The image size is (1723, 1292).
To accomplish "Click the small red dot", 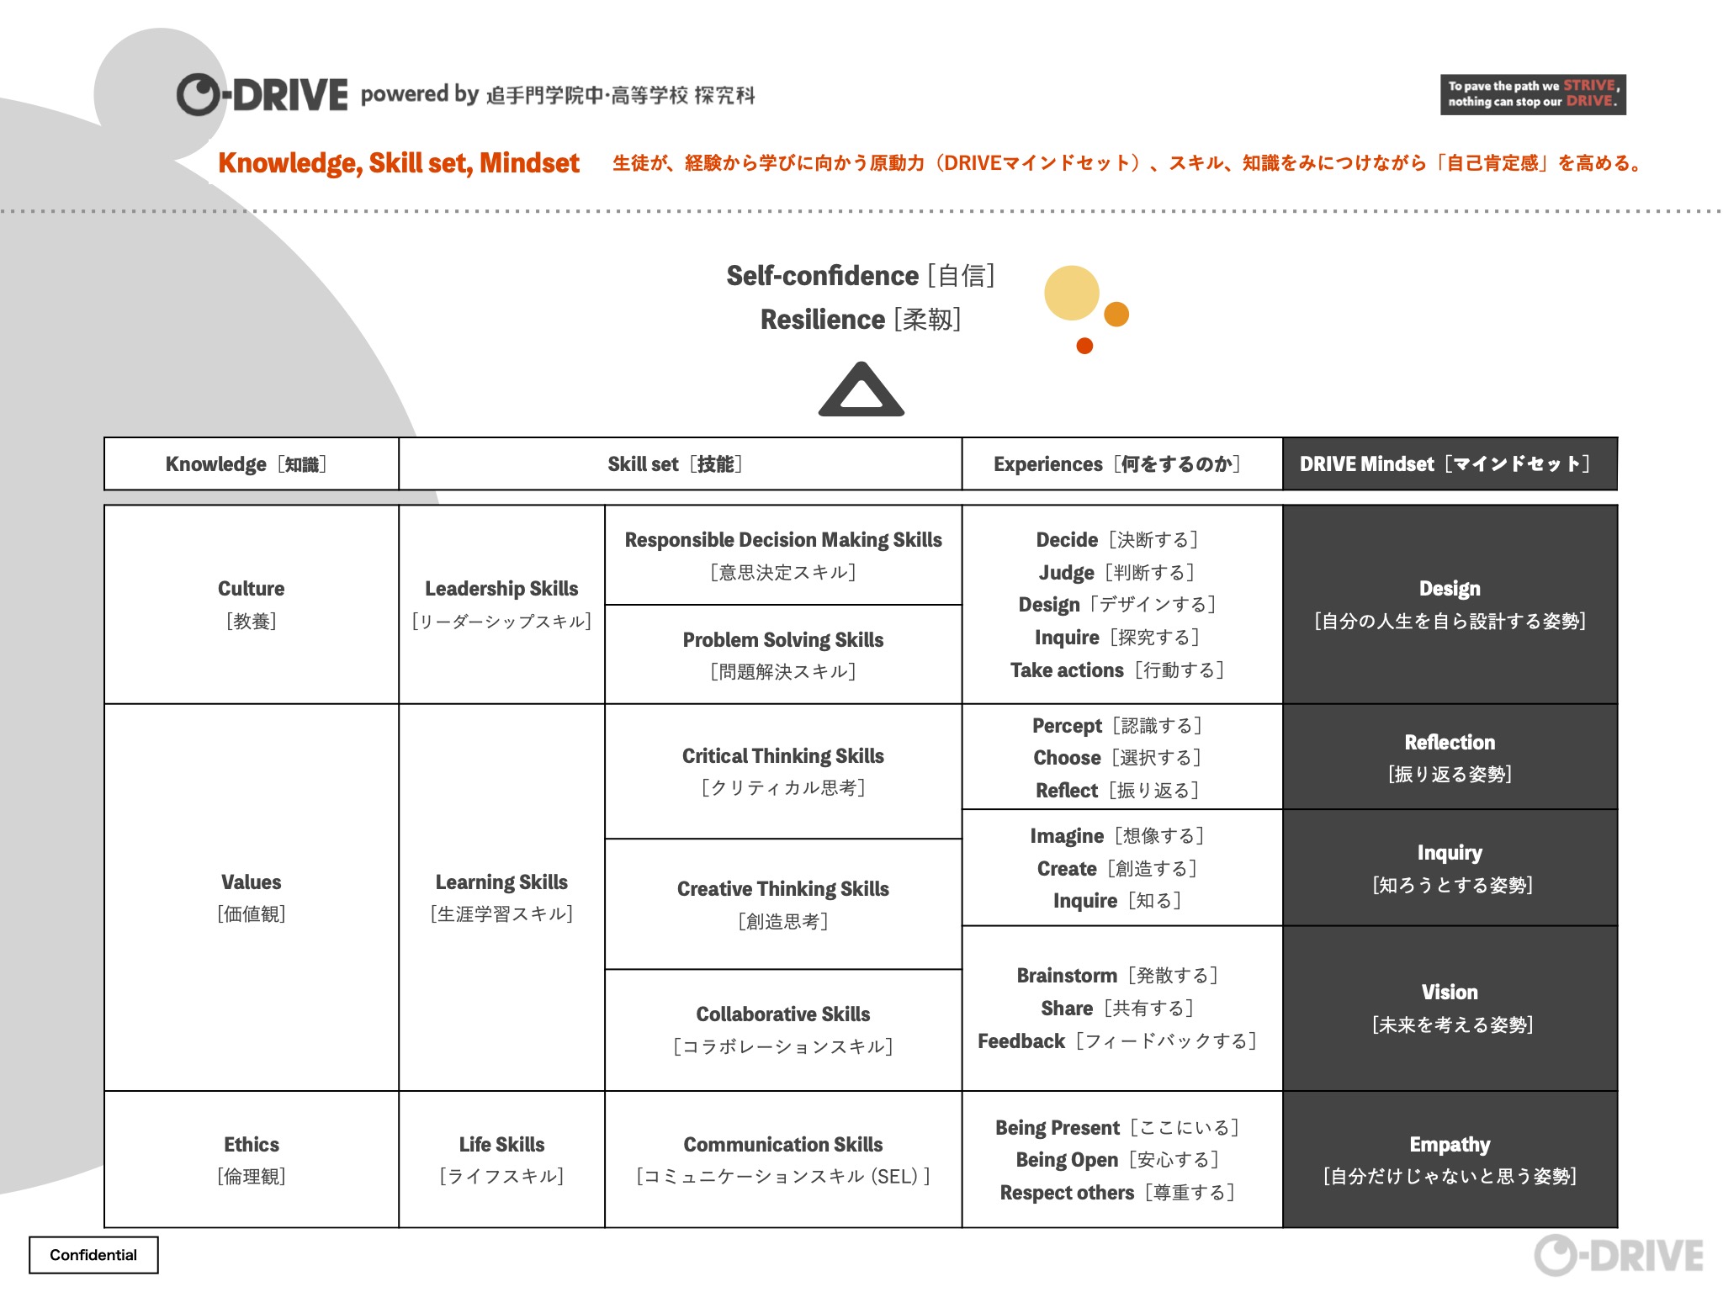I will (x=1084, y=346).
